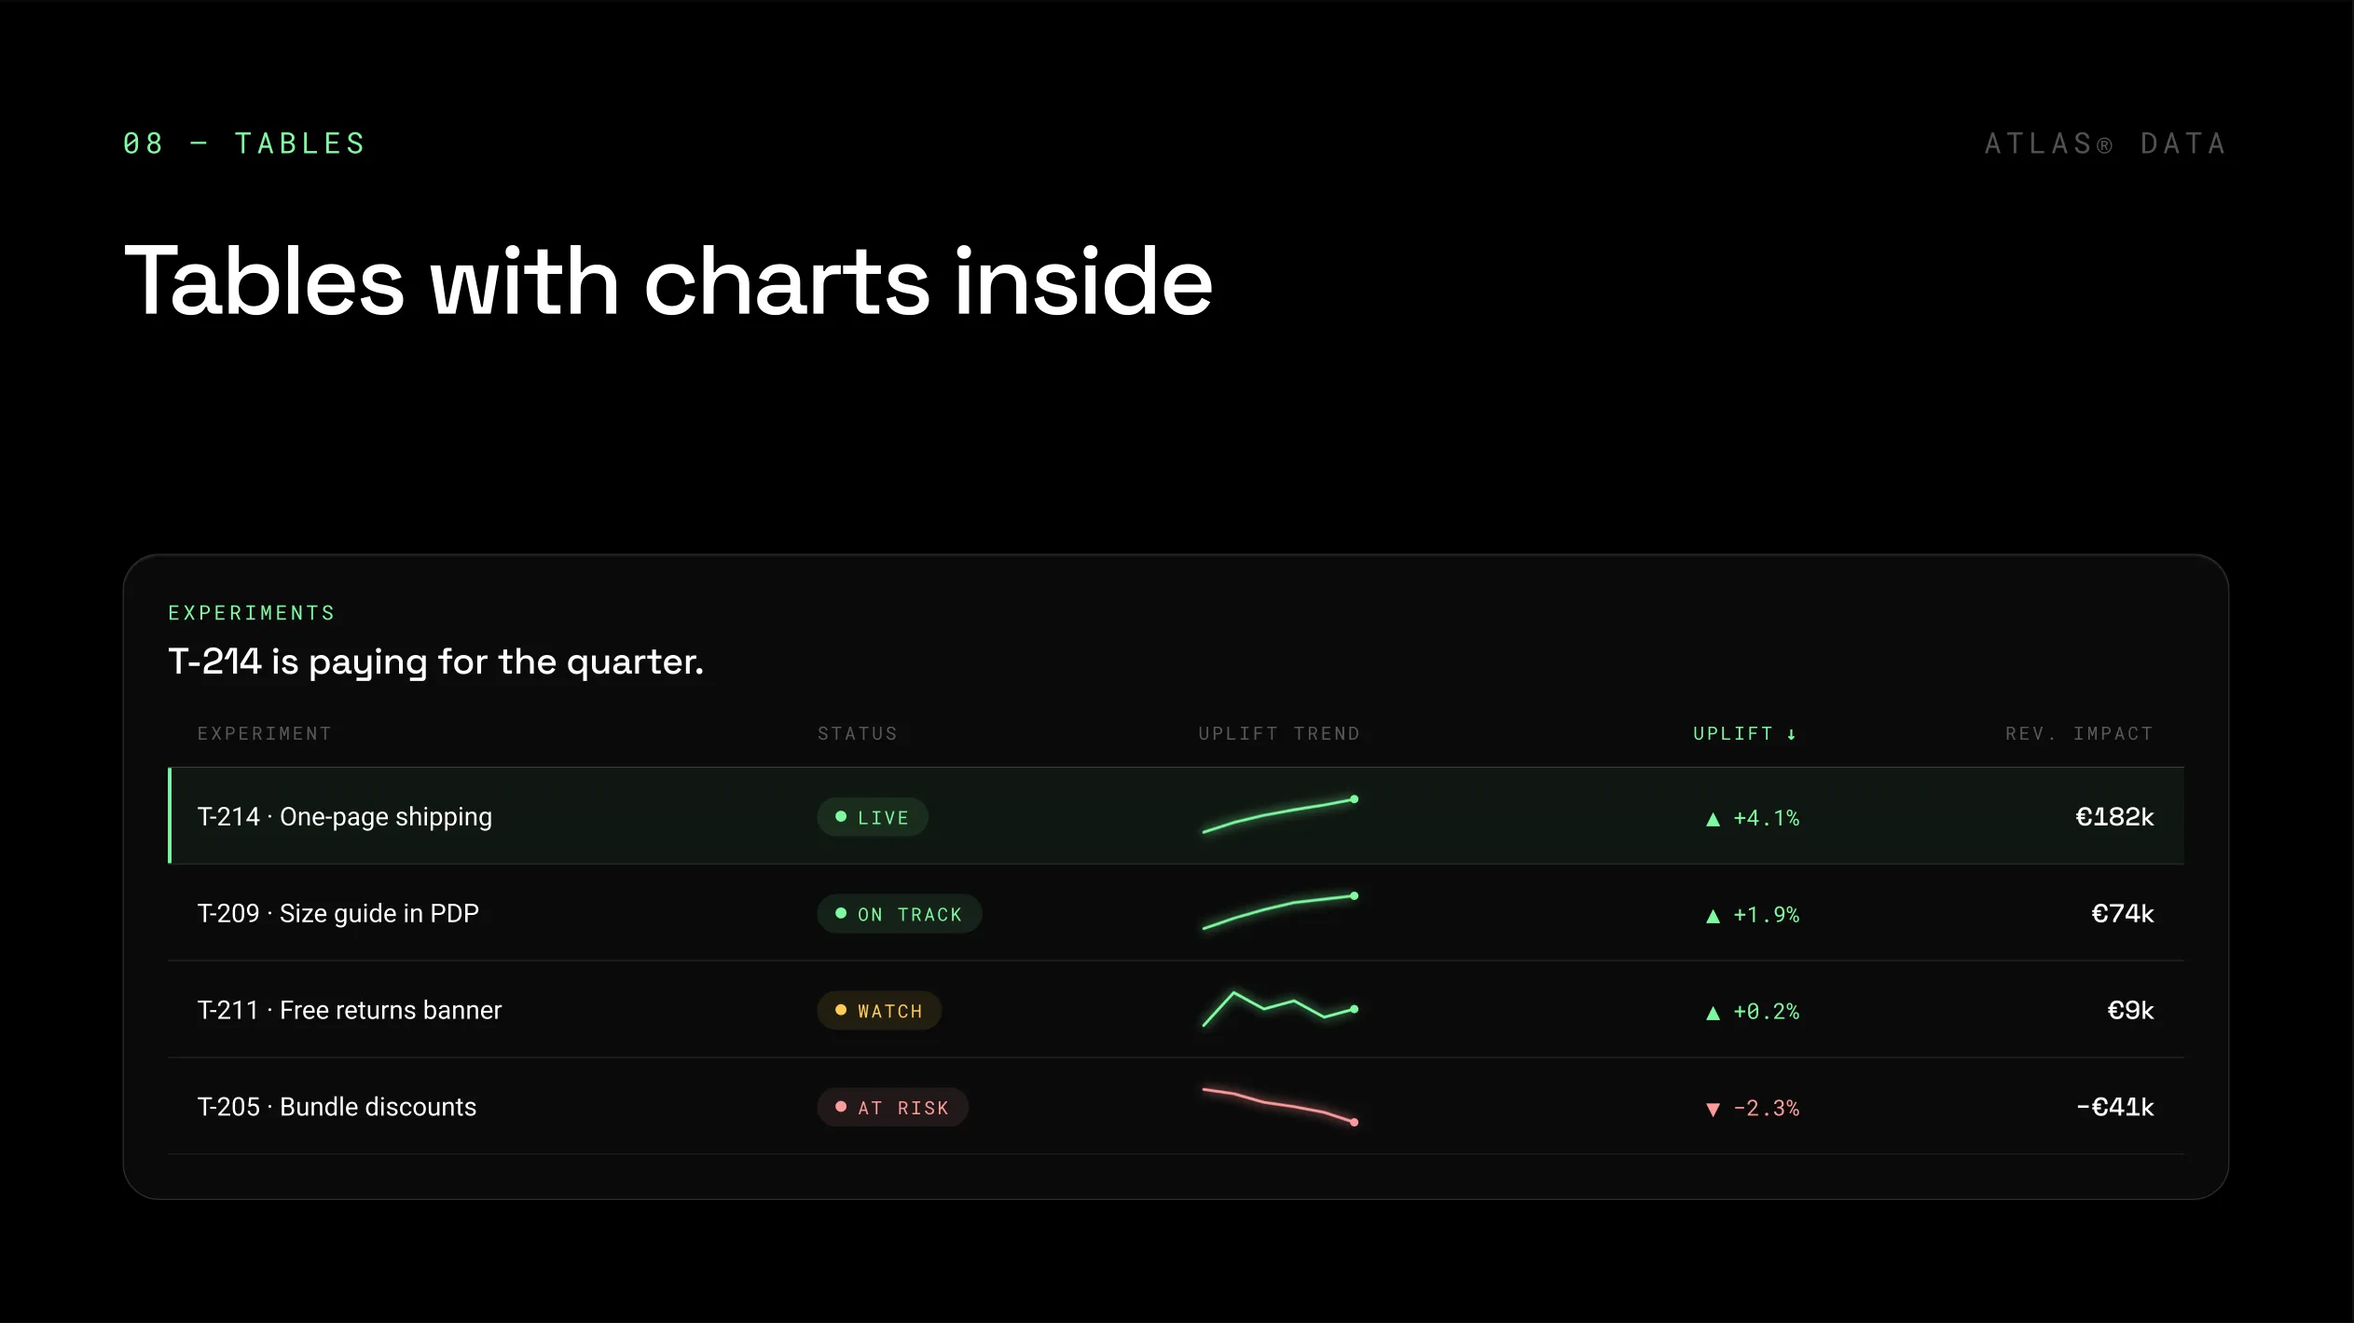Image resolution: width=2354 pixels, height=1323 pixels.
Task: Click the €74k revenue impact cell
Action: point(2122,914)
